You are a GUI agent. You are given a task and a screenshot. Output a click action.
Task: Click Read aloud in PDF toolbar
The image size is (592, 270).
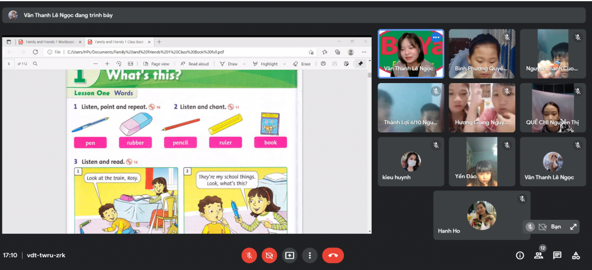point(194,64)
